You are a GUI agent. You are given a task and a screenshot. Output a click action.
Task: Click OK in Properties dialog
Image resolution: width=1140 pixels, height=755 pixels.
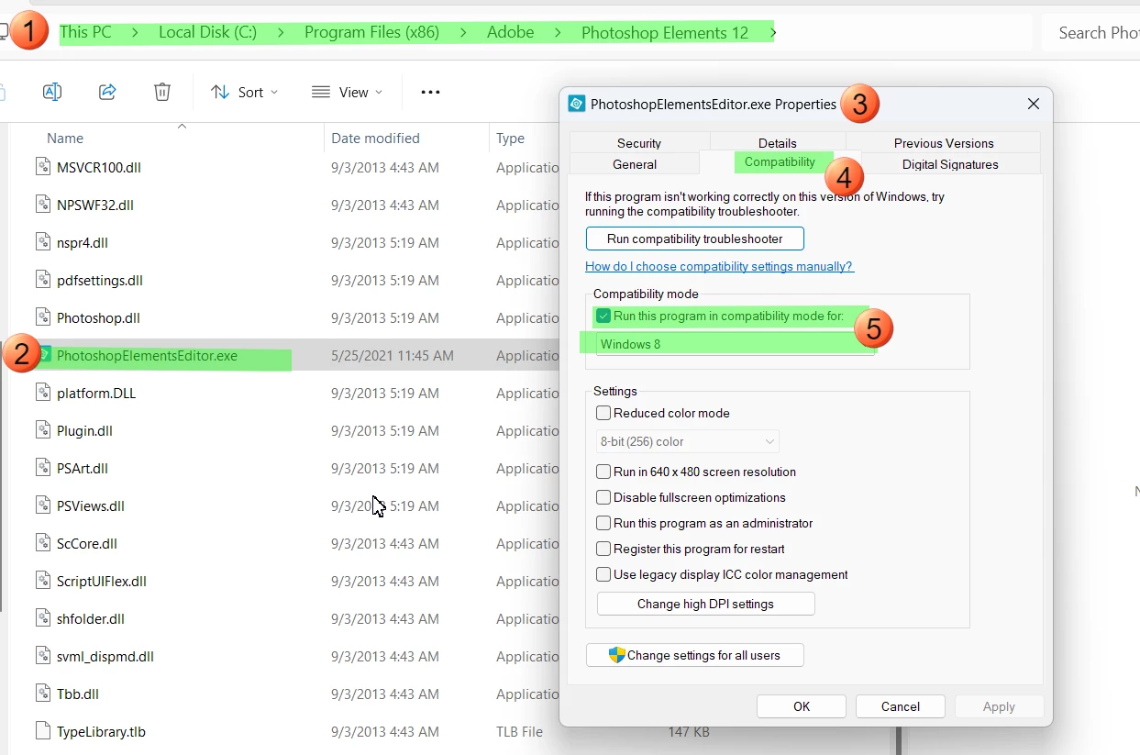pos(802,706)
